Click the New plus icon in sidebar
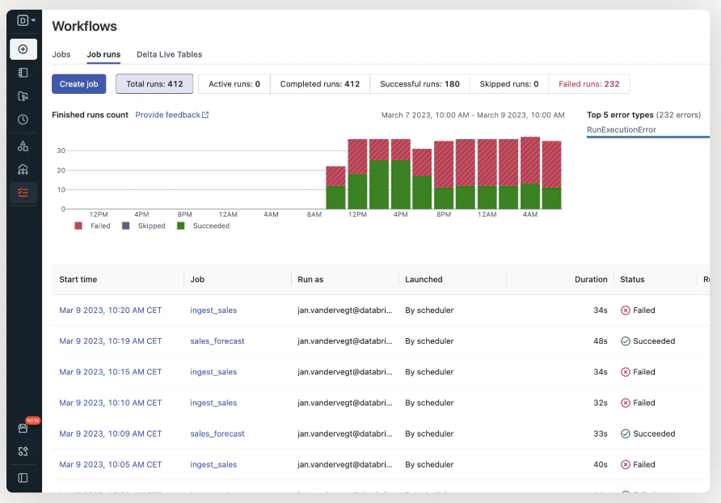 click(x=23, y=49)
